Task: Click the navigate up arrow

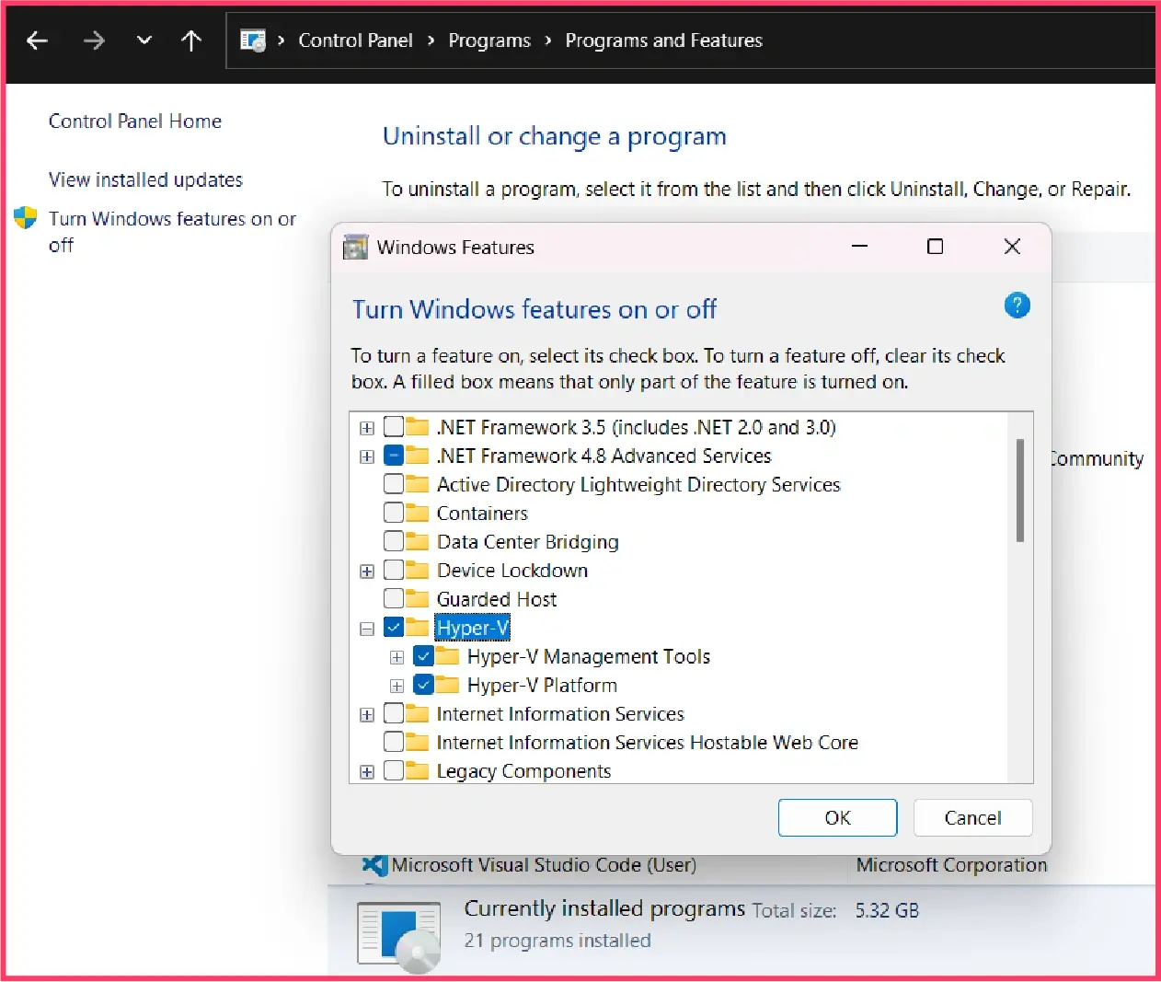Action: [x=191, y=40]
